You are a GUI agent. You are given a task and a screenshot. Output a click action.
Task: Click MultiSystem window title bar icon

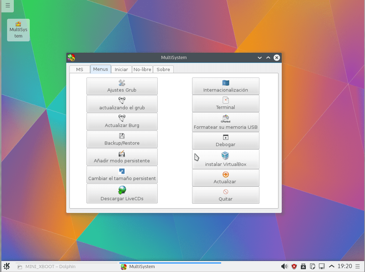coord(71,58)
